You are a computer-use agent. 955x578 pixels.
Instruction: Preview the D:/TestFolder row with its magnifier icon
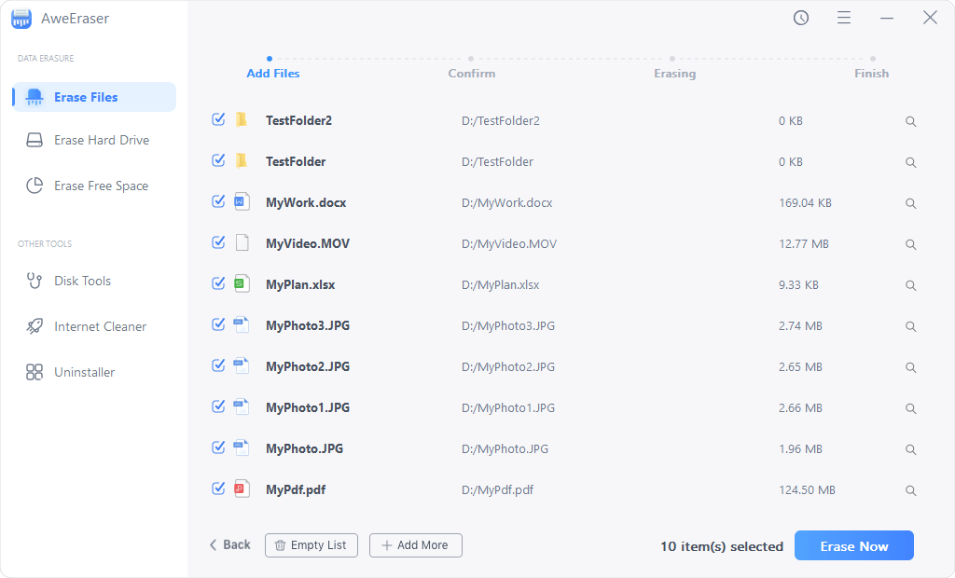(x=910, y=162)
